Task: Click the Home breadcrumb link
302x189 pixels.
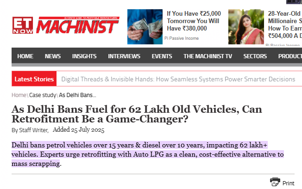Action: click(x=19, y=95)
